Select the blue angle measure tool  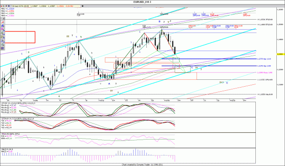pos(3,41)
